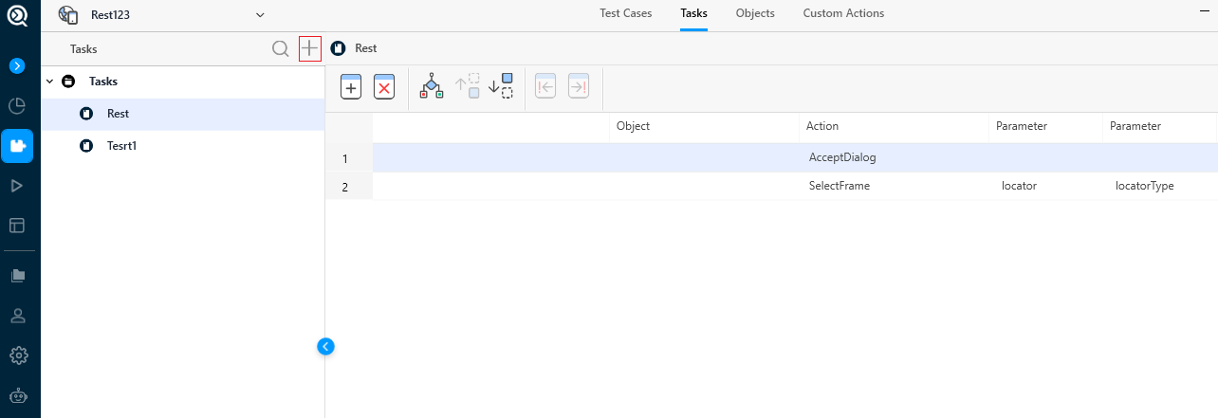Click the move step down icon
Viewport: 1218px width, 418px height.
[x=500, y=86]
